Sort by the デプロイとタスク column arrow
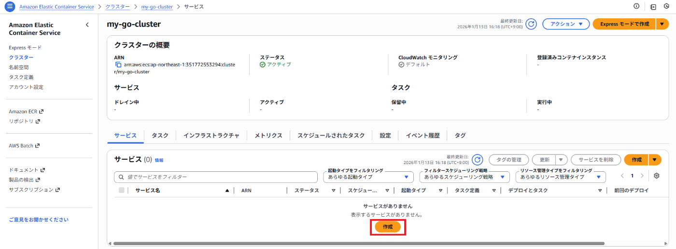Screen dimensions: 676x249 pyautogui.click(x=600, y=191)
